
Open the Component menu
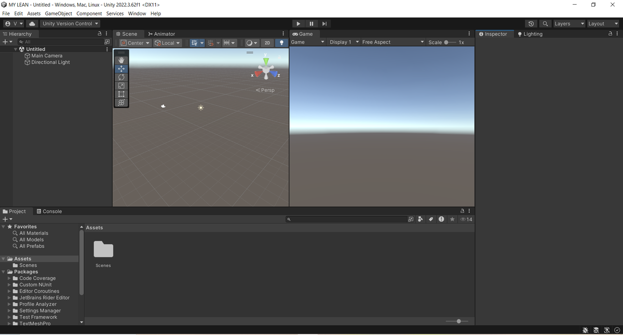89,13
